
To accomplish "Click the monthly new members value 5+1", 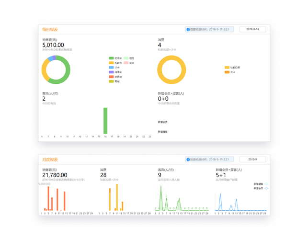I will [x=221, y=175].
